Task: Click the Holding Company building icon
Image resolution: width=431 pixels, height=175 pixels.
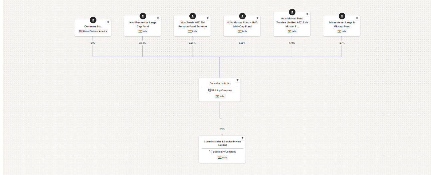Action: [x=210, y=90]
